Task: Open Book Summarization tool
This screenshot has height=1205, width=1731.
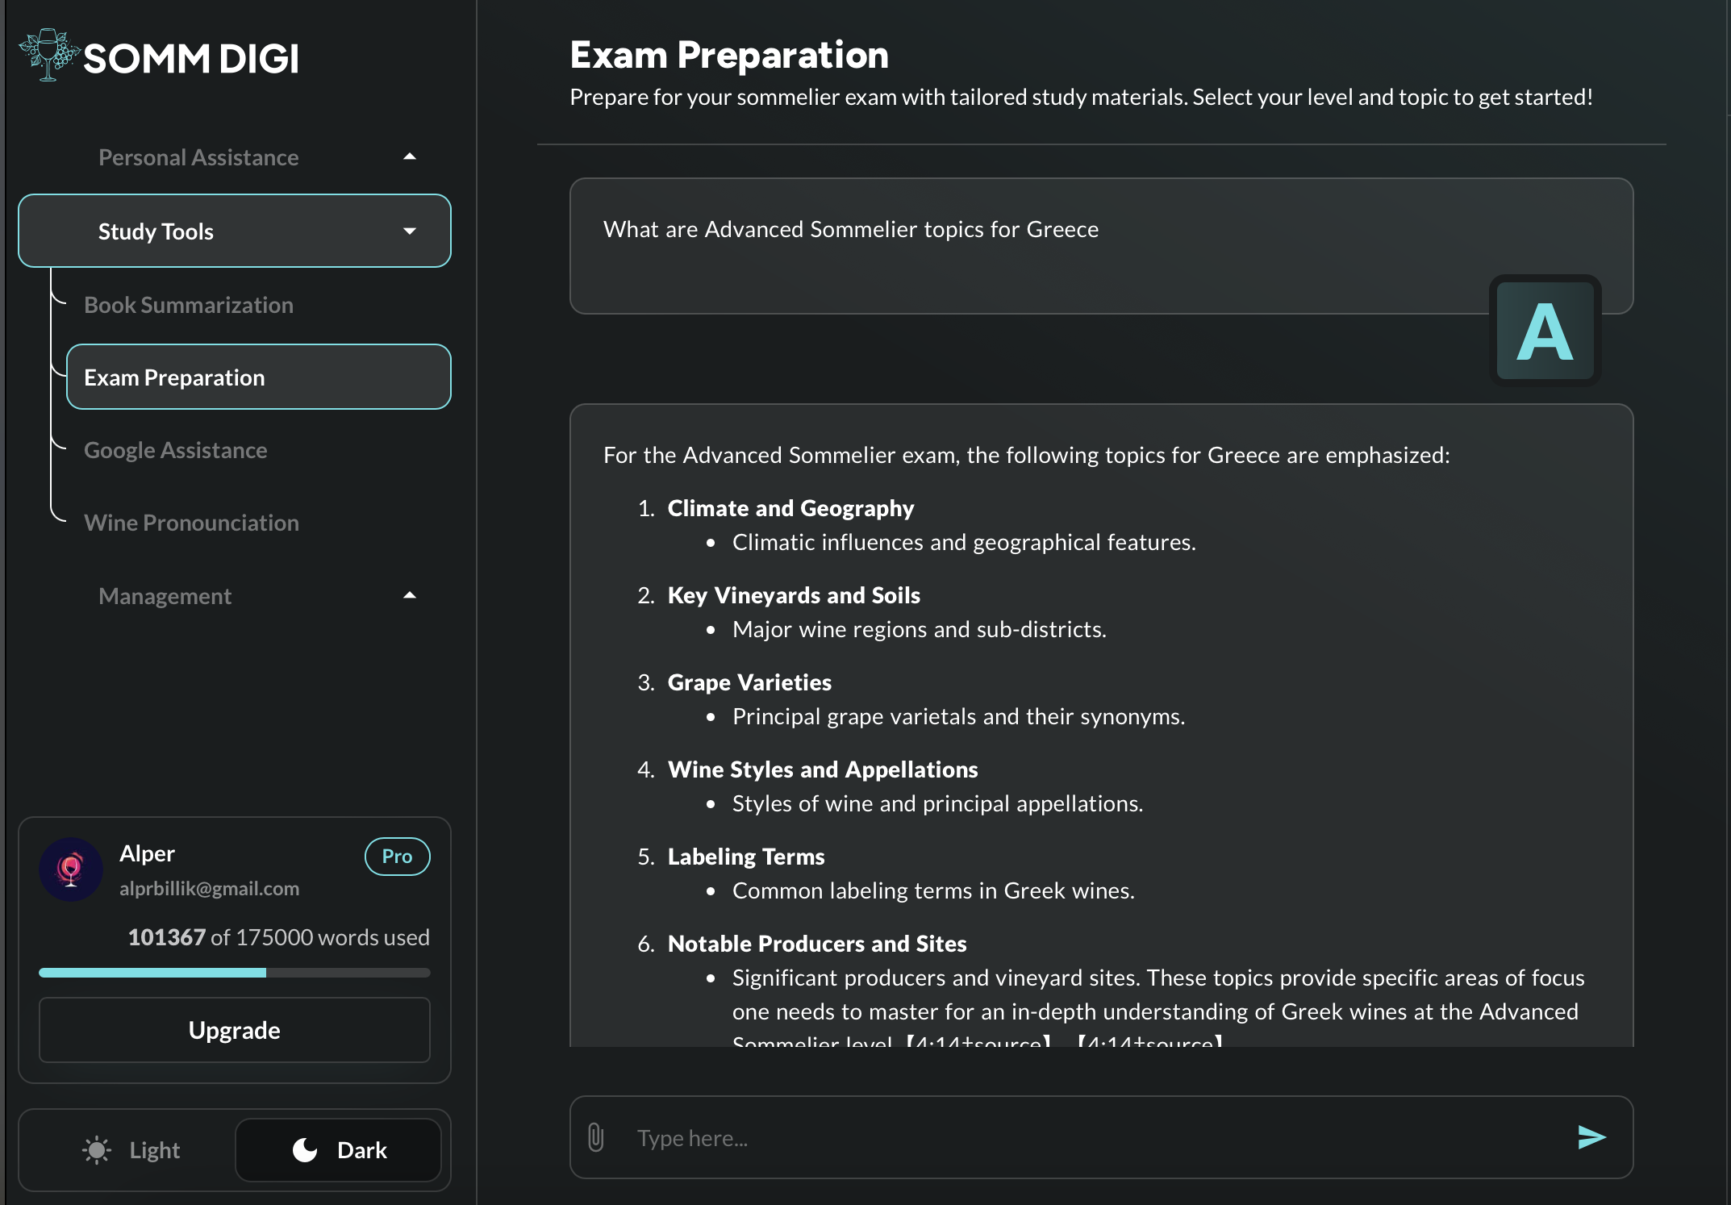Action: tap(189, 305)
